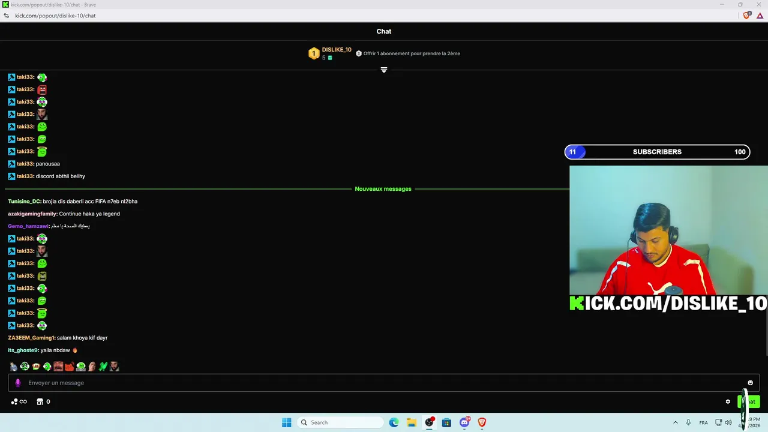Show hidden system tray icons
The height and width of the screenshot is (432, 768).
click(676, 422)
